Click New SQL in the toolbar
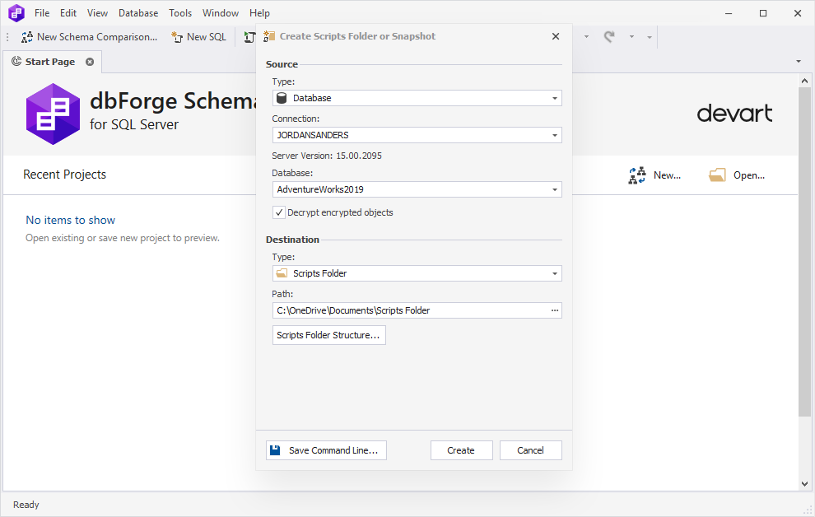 pos(199,37)
